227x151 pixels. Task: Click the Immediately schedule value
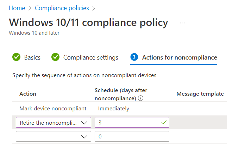pyautogui.click(x=114, y=109)
